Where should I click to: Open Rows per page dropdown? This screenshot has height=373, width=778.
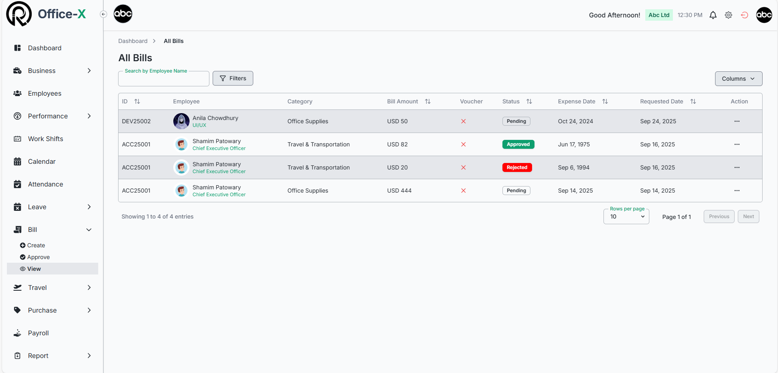626,217
